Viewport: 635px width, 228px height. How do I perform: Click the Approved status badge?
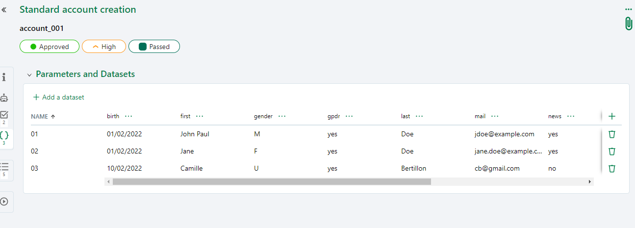(49, 47)
